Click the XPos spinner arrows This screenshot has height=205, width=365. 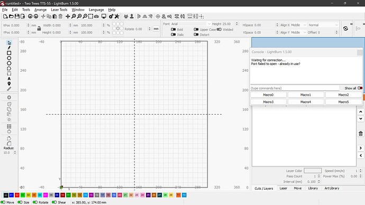[x=28, y=25]
